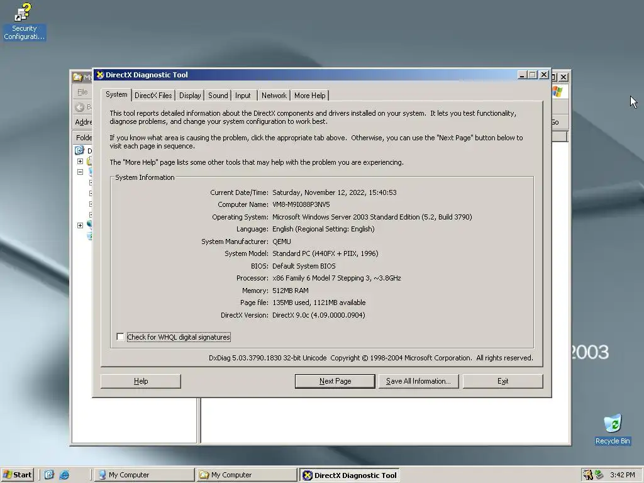This screenshot has height=483, width=644.
Task: Launch Internet Explorer from Quick Launch
Action: (x=64, y=475)
